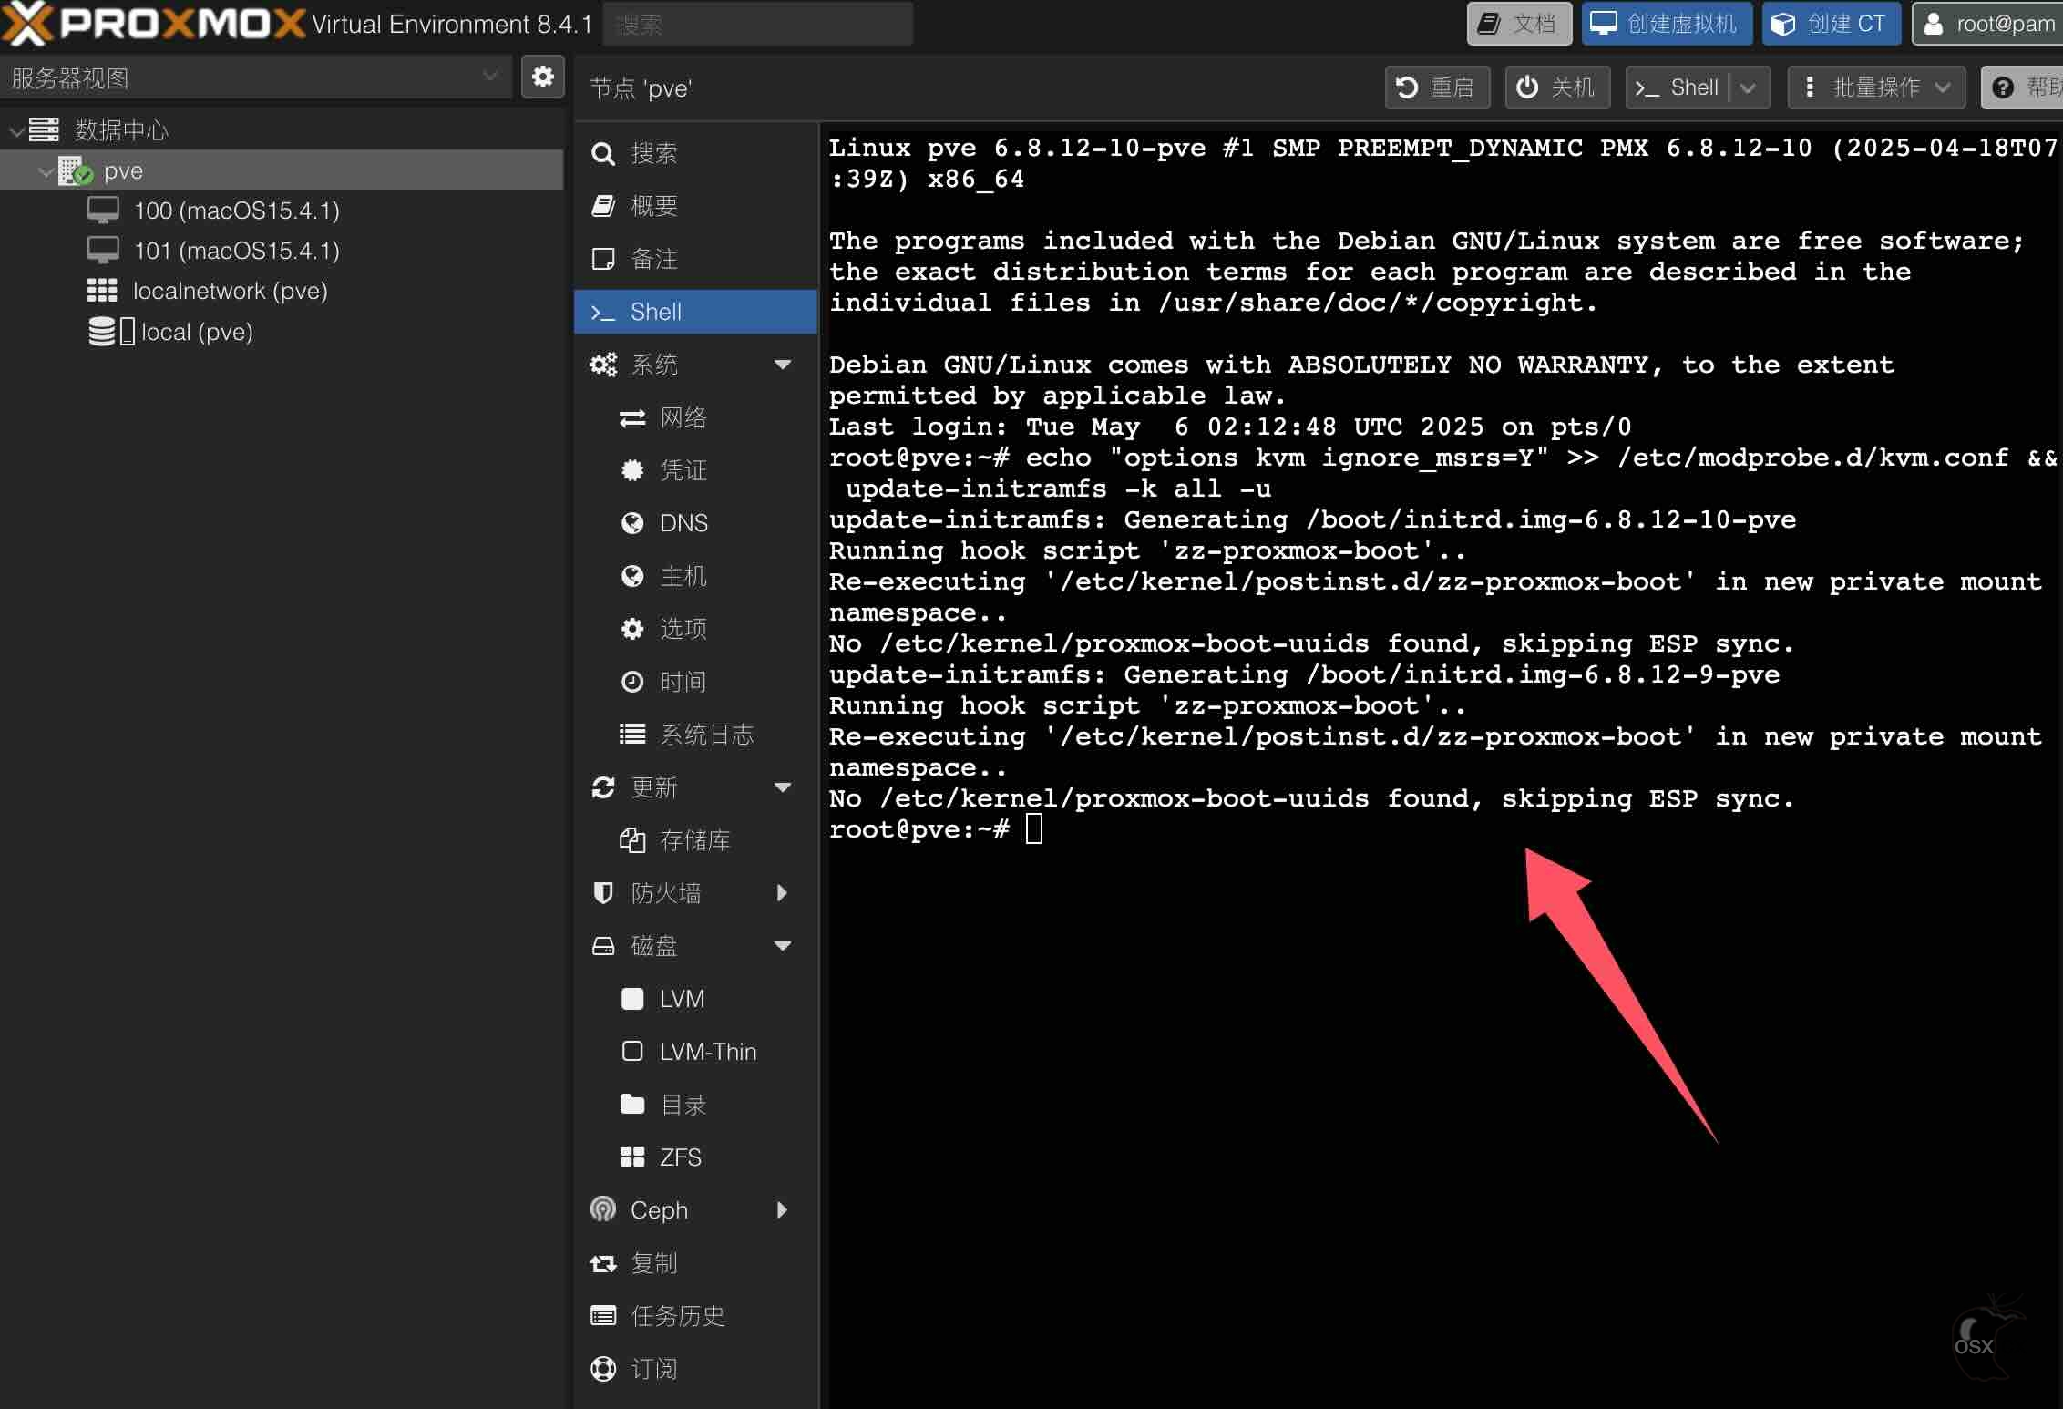
Task: Open the 主机 hosts page
Action: coord(695,576)
